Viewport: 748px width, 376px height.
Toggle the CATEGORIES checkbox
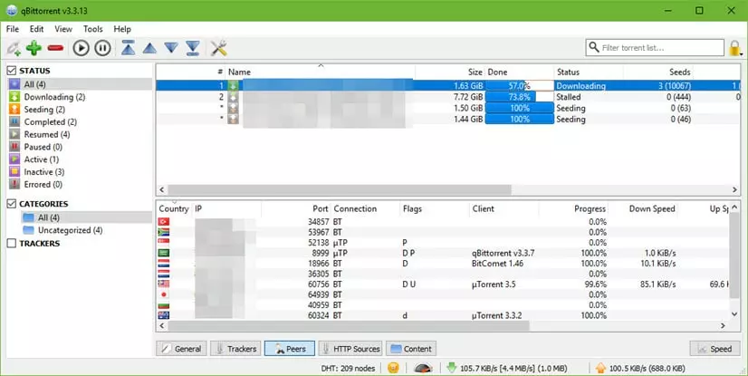(12, 204)
